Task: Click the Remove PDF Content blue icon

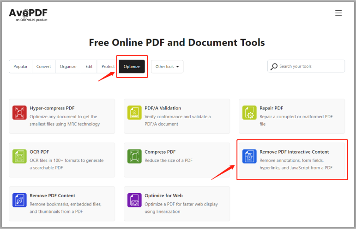Action: (19, 200)
